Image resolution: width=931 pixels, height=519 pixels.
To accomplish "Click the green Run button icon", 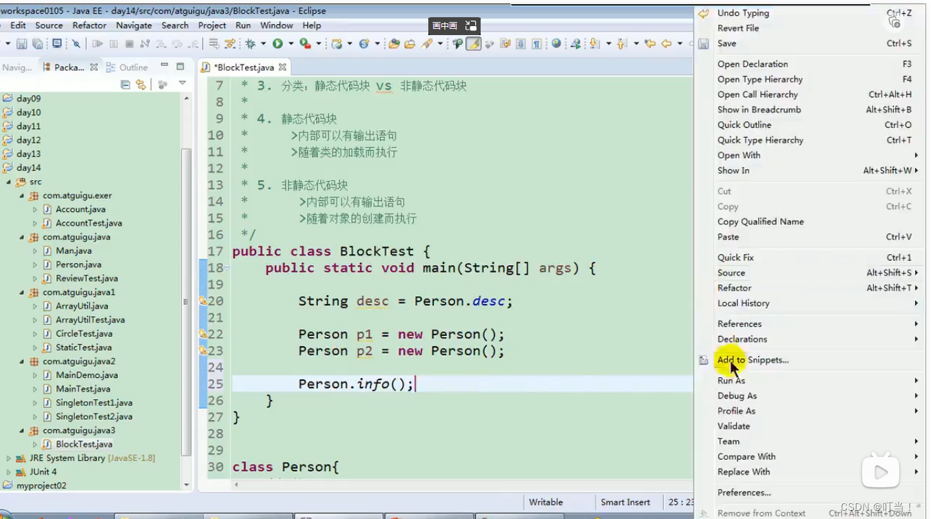I will point(278,43).
